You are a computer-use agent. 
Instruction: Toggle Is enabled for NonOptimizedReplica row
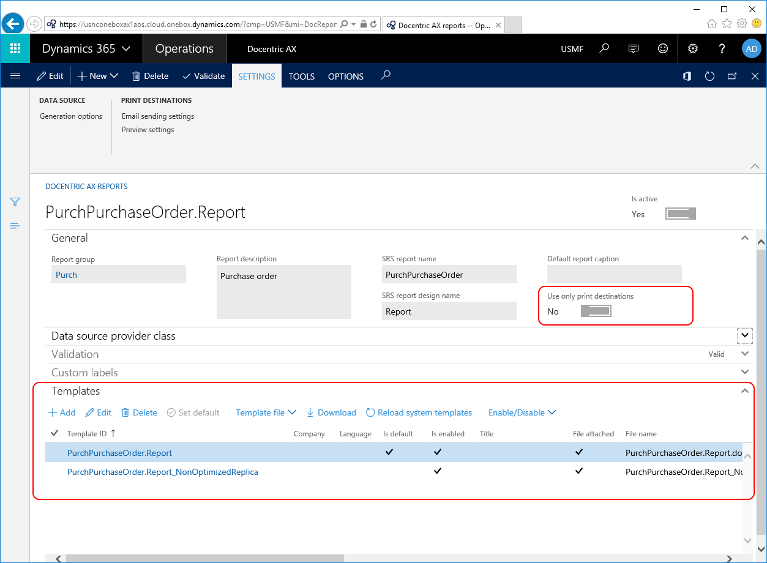click(x=437, y=471)
